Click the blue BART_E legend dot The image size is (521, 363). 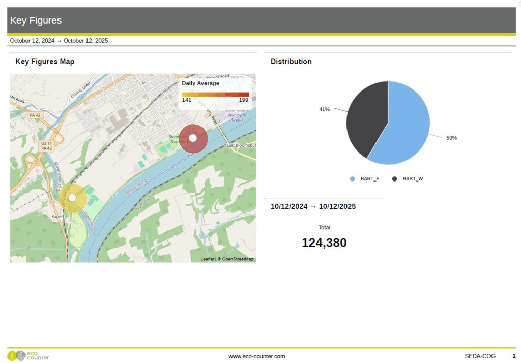[x=352, y=179]
